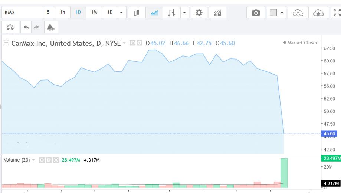
Task: Select the area line chart style
Action: [154, 13]
